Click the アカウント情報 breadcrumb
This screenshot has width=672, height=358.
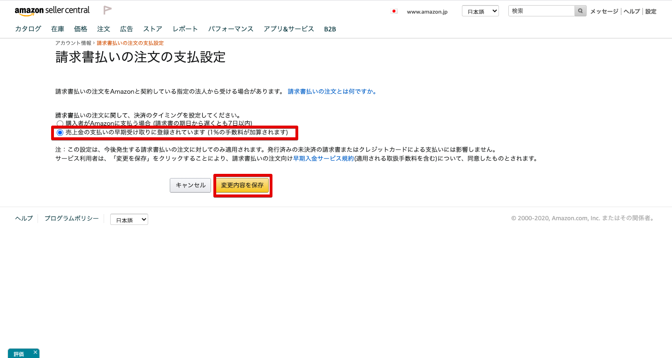point(73,43)
